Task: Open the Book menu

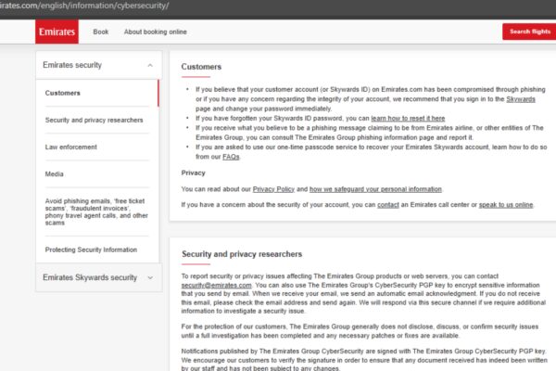Action: point(101,32)
